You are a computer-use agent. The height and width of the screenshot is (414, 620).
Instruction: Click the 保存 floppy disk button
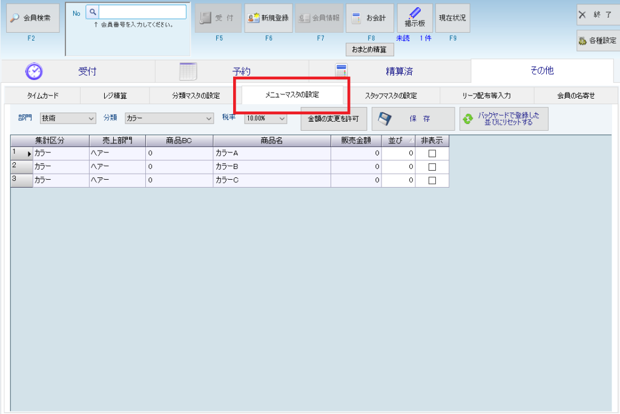click(413, 119)
